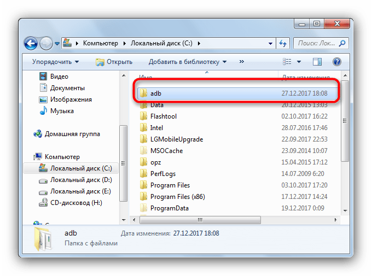Click the Program Files folder icon

[x=143, y=185]
